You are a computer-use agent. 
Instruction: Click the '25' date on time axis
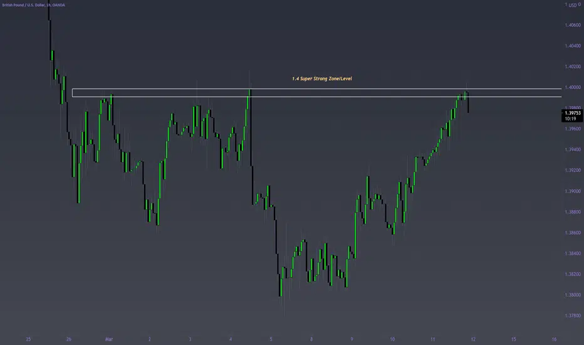click(28, 339)
